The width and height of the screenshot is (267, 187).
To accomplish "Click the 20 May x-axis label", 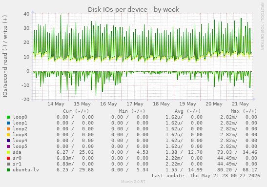I will tap(214, 104).
